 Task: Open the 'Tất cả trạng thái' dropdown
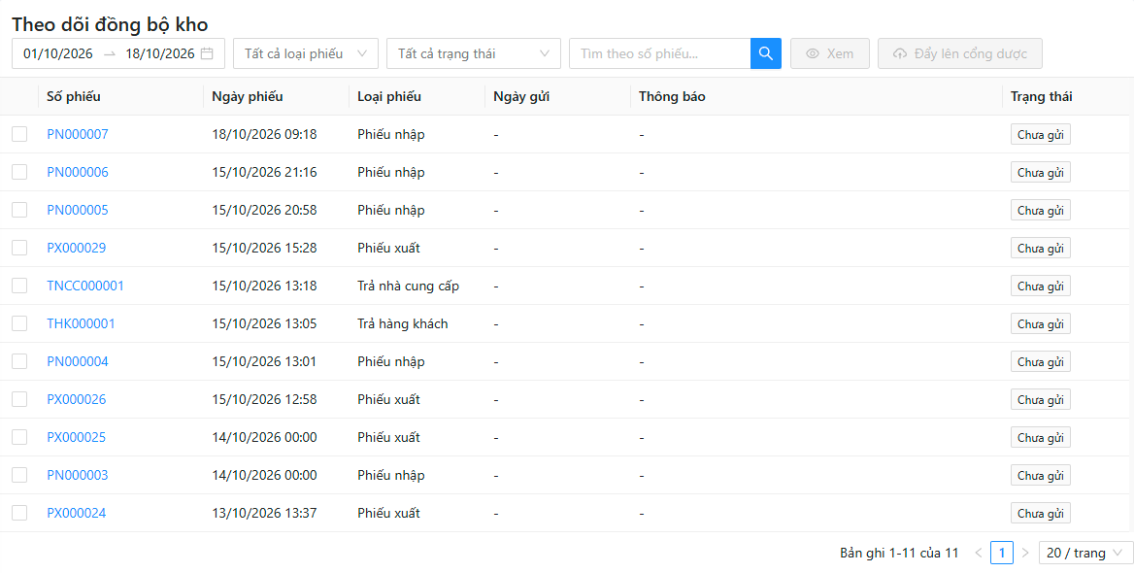click(x=474, y=53)
